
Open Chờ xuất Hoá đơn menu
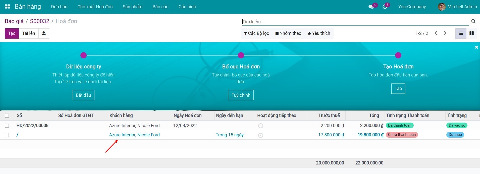95,7
